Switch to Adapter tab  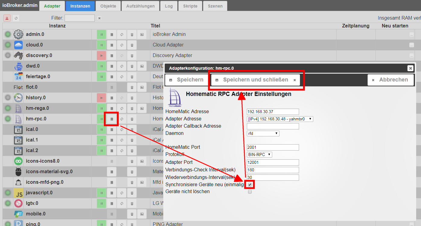click(x=52, y=6)
